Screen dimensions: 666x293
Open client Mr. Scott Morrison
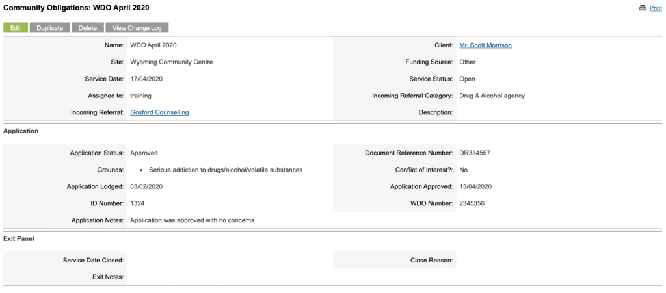pyautogui.click(x=485, y=45)
